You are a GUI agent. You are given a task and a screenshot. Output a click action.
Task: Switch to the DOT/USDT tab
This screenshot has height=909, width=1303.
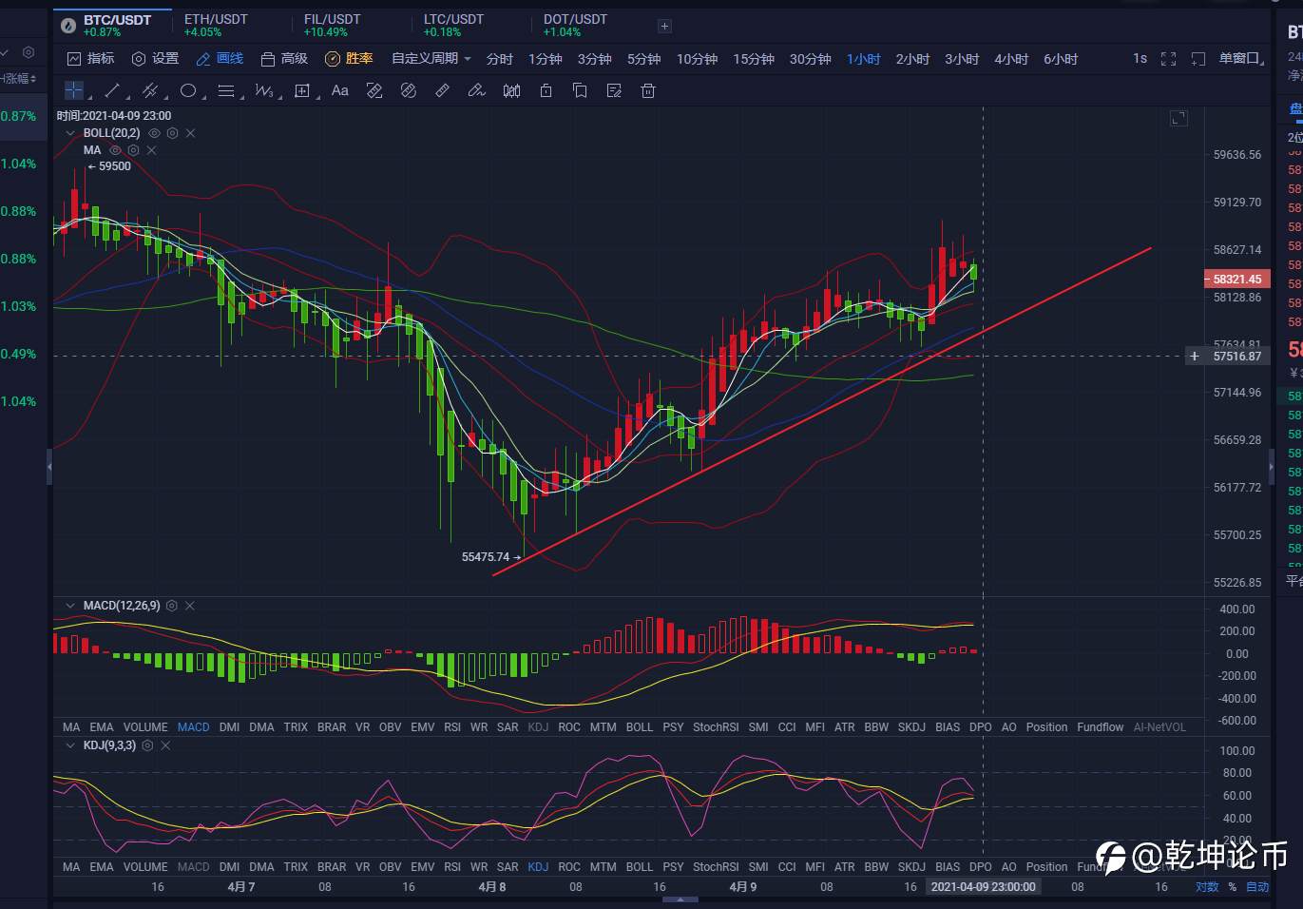(575, 25)
